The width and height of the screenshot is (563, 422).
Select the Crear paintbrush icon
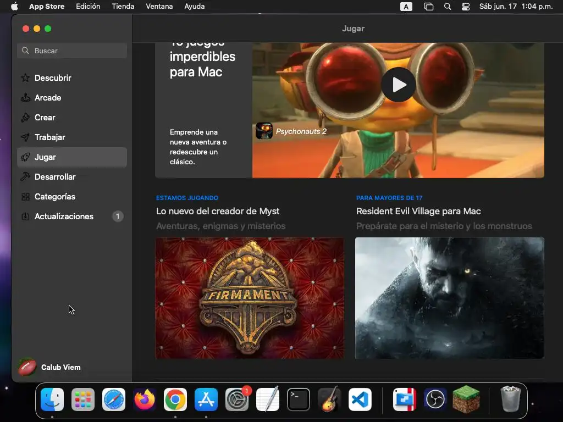click(x=25, y=118)
